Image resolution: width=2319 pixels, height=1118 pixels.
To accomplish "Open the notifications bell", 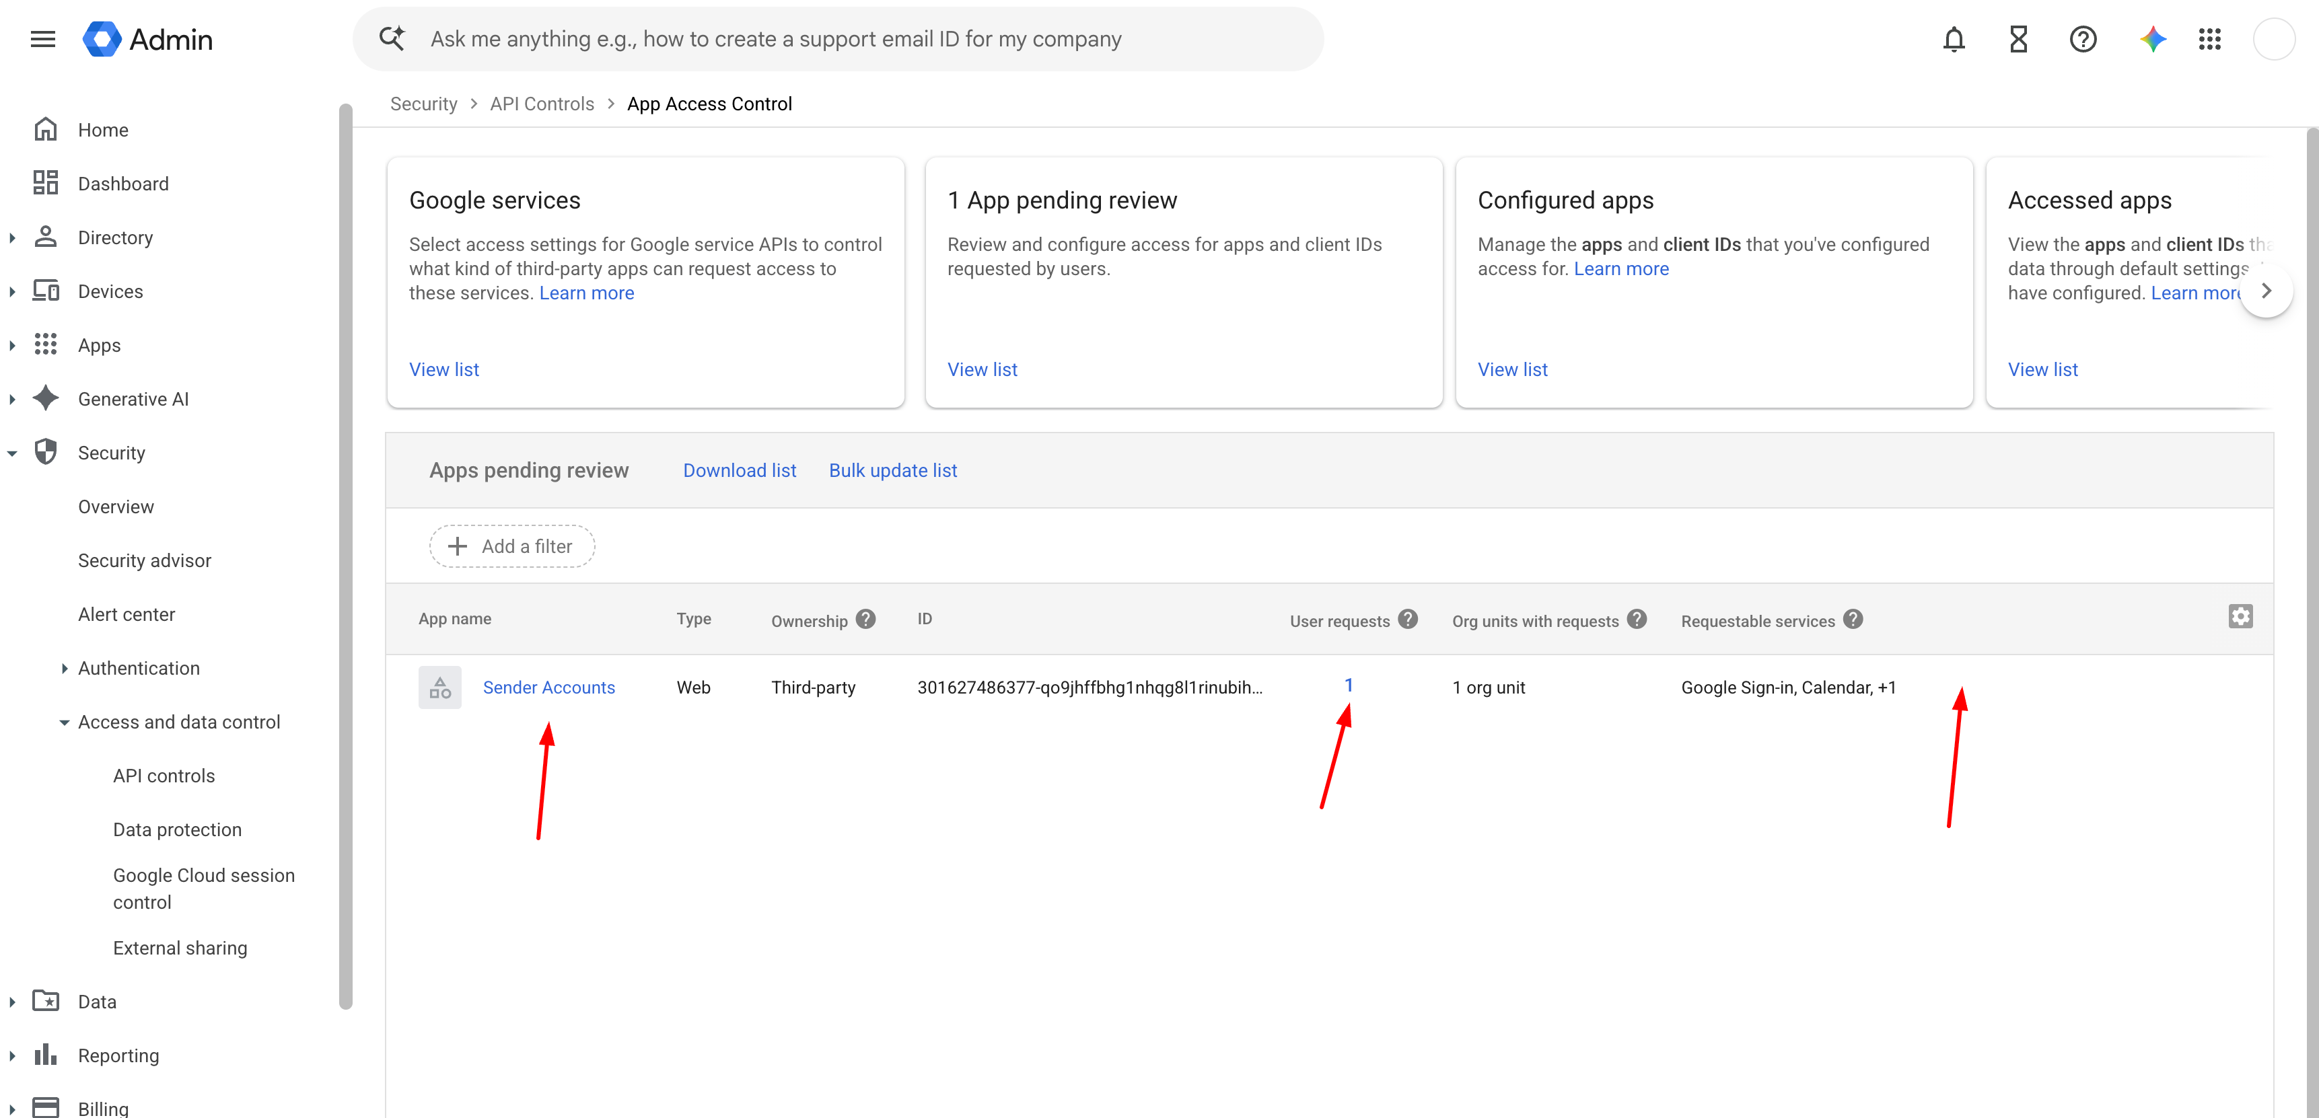I will coord(1954,39).
